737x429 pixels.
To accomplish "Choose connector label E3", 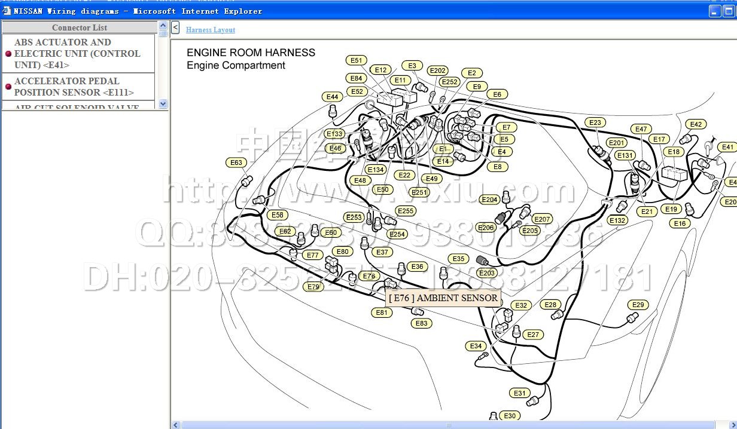I will point(412,66).
